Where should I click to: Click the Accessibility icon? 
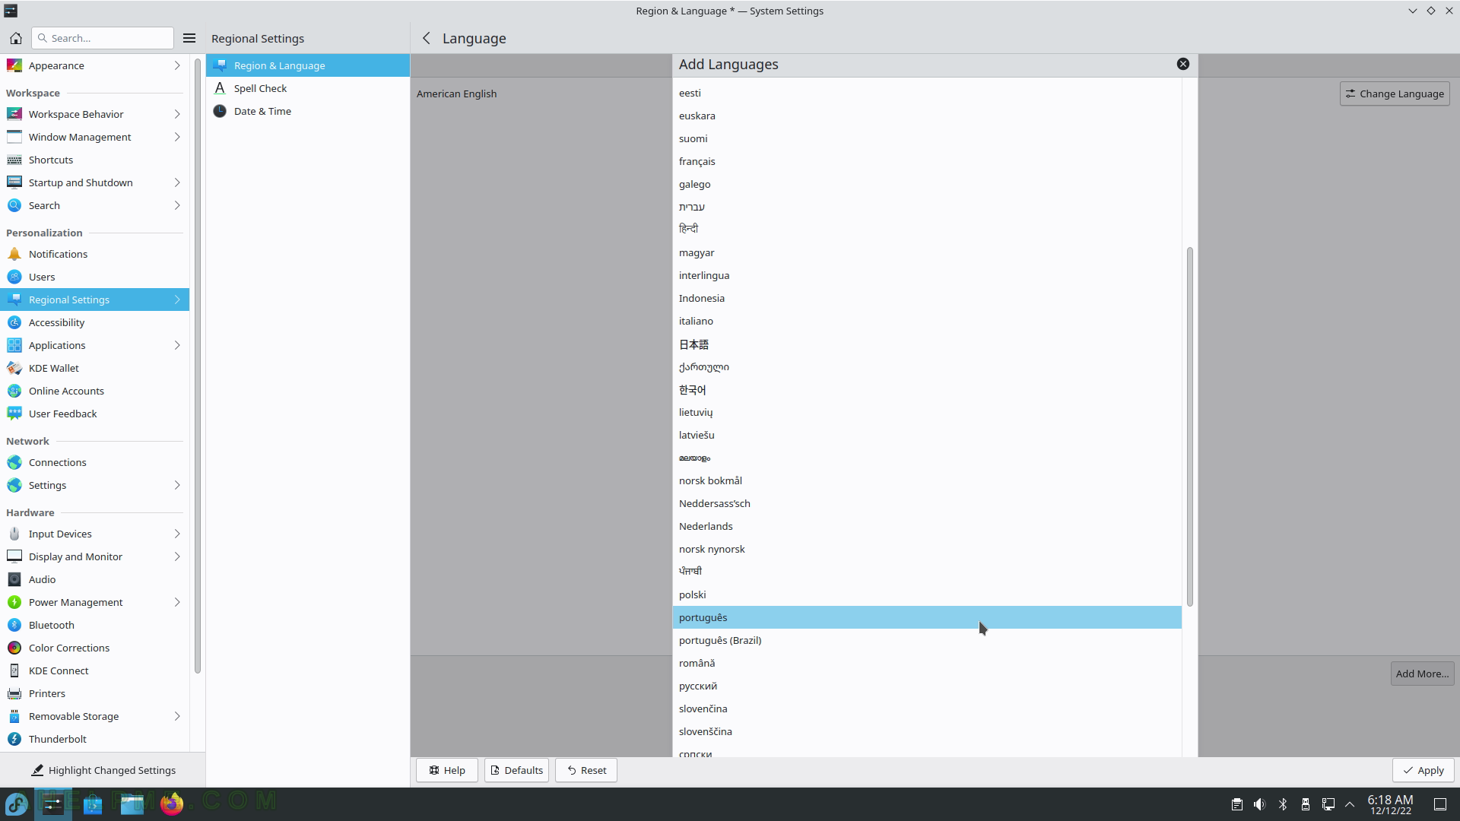point(14,322)
